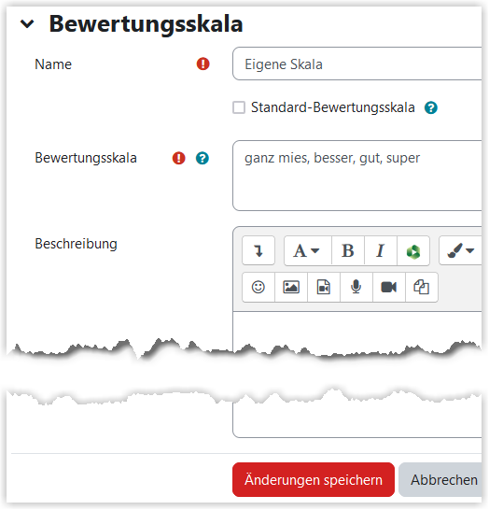Image resolution: width=489 pixels, height=510 pixels.
Task: Insert an emoji with the smiley icon
Action: pos(258,287)
